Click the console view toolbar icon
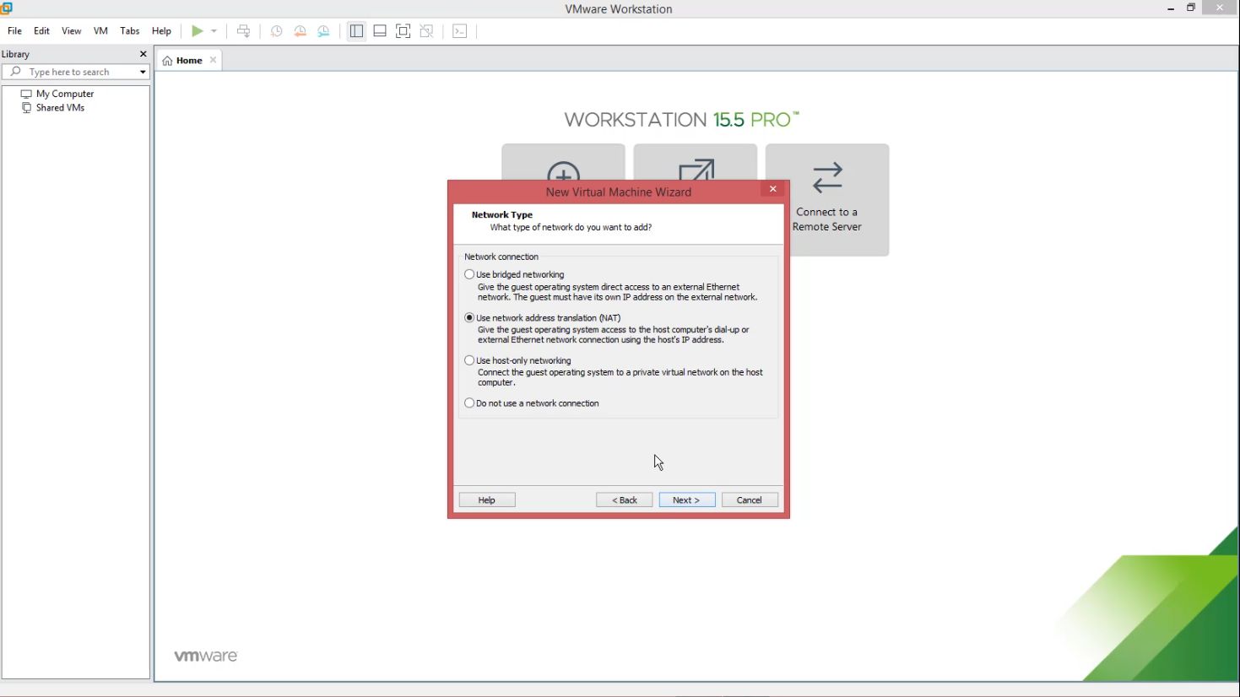The height and width of the screenshot is (697, 1240). 460,31
